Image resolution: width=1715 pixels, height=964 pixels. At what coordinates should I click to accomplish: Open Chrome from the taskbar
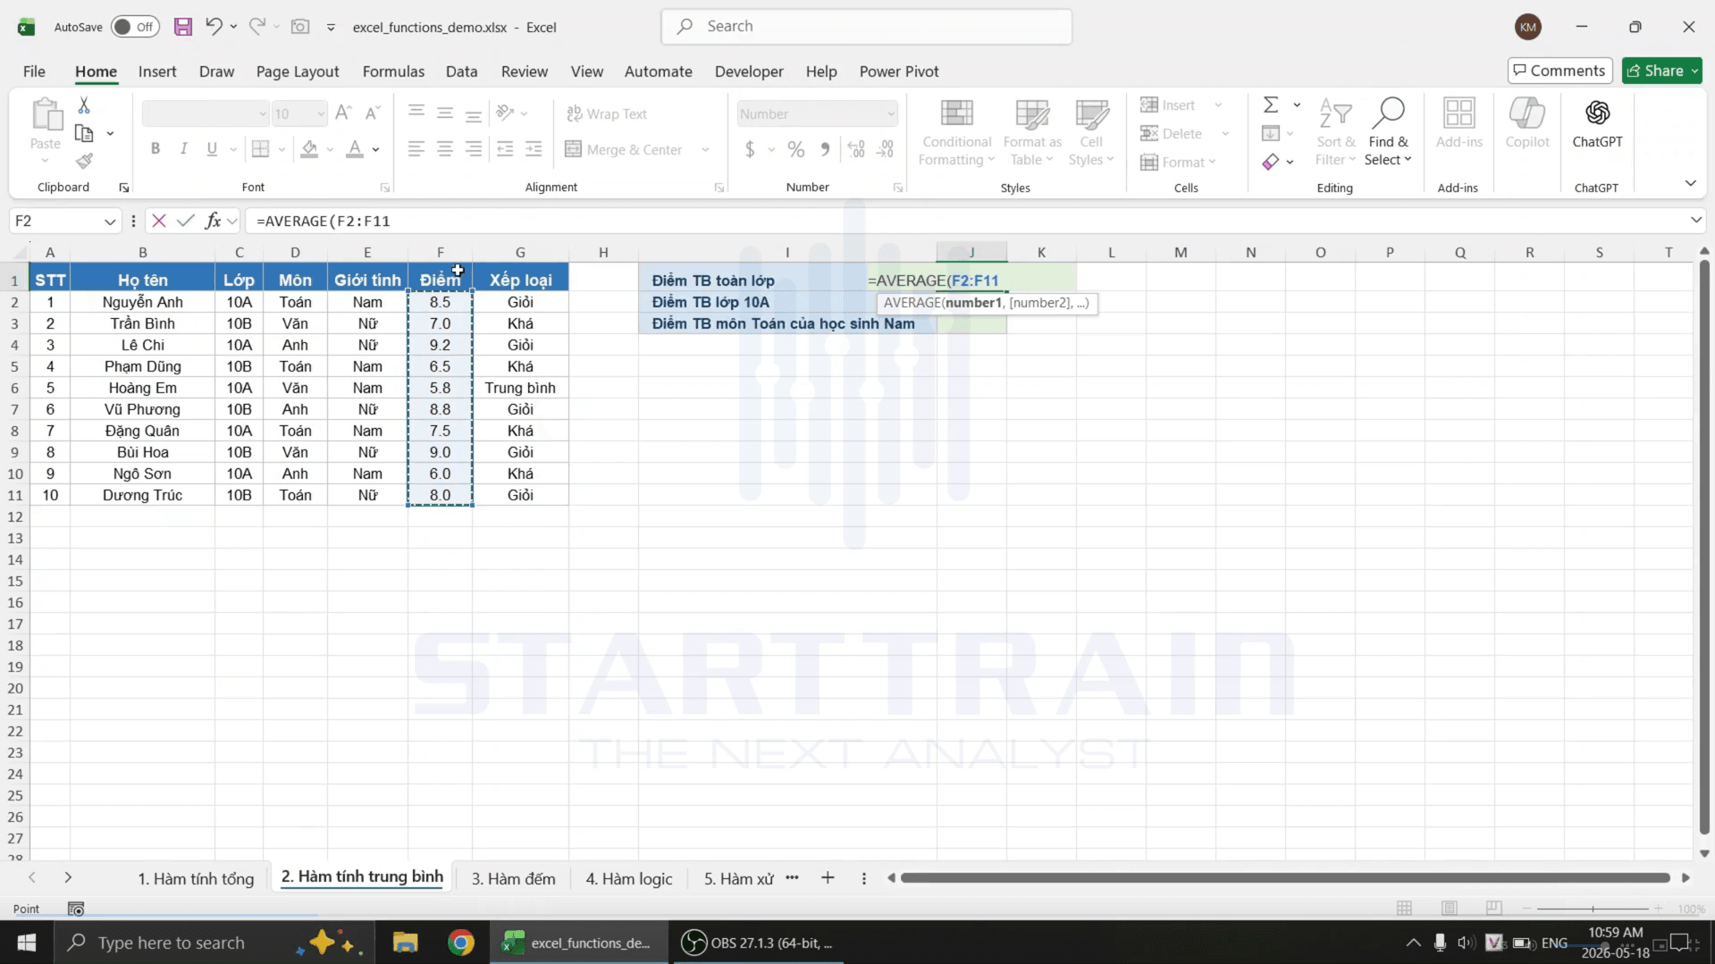pos(461,943)
